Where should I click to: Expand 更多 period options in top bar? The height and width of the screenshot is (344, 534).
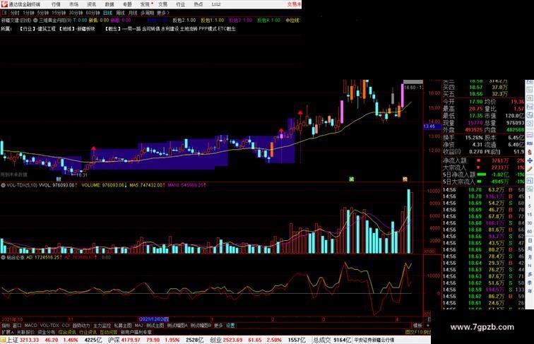162,13
